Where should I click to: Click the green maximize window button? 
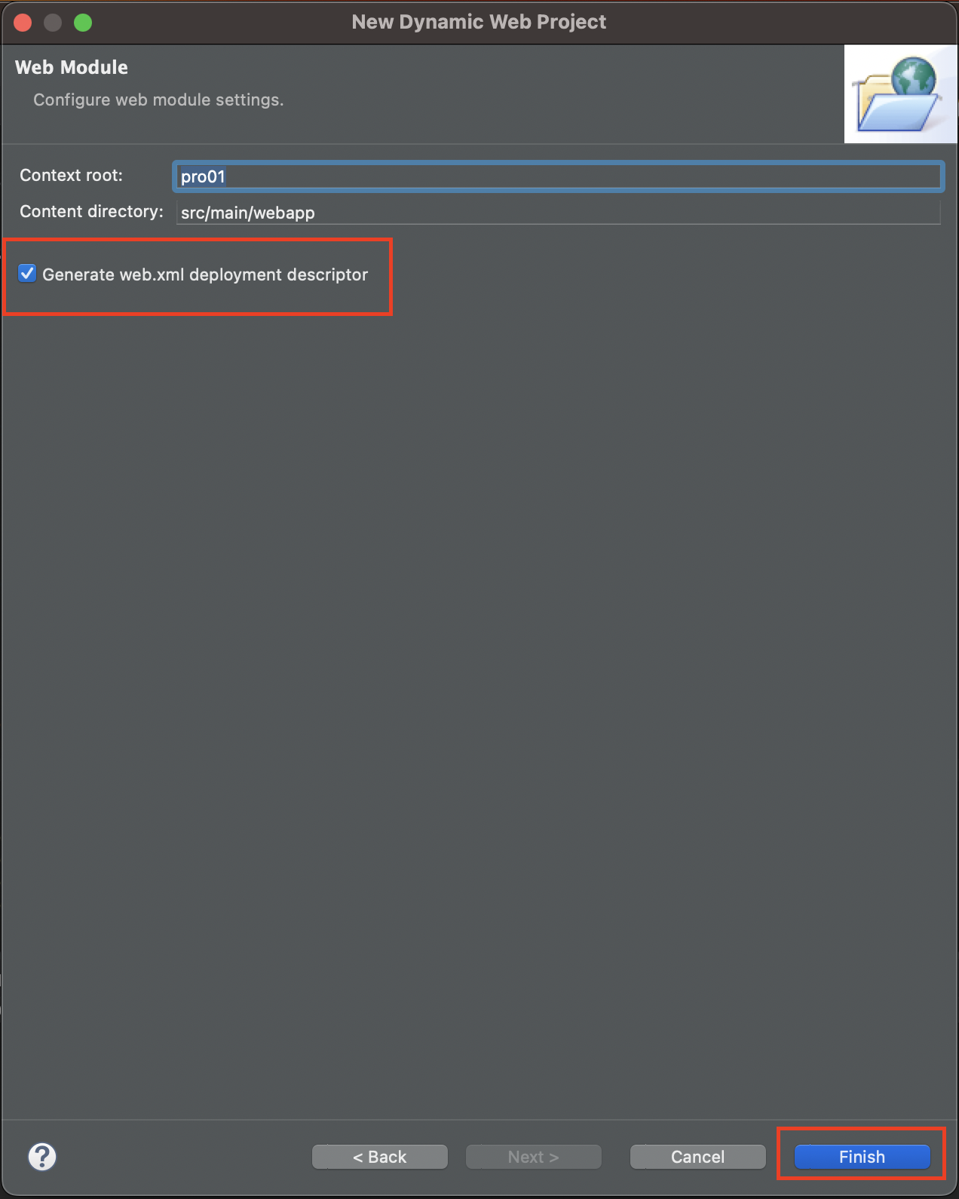(x=83, y=23)
